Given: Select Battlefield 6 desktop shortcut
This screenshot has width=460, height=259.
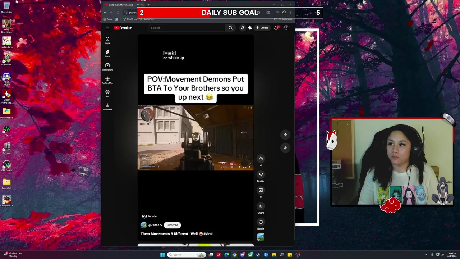Looking at the screenshot, I should click(x=6, y=201).
